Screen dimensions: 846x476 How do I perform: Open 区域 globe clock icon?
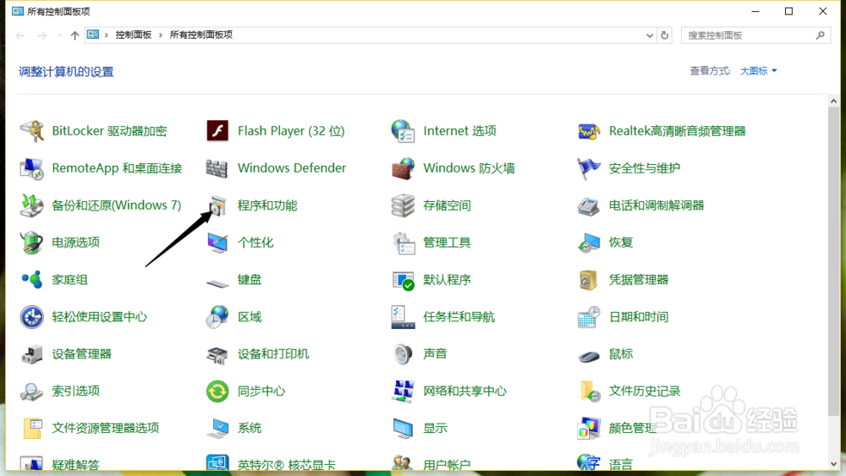point(217,317)
